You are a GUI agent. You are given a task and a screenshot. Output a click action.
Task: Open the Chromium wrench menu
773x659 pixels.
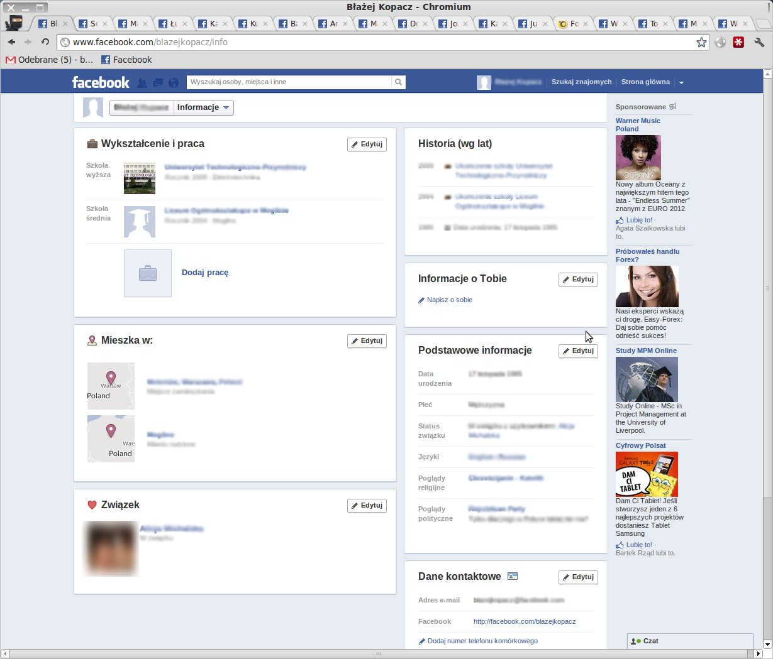(x=759, y=42)
